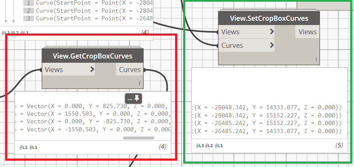
Task: Expand Views port chevron on GetCropBoxCurves
Action: click(x=92, y=70)
